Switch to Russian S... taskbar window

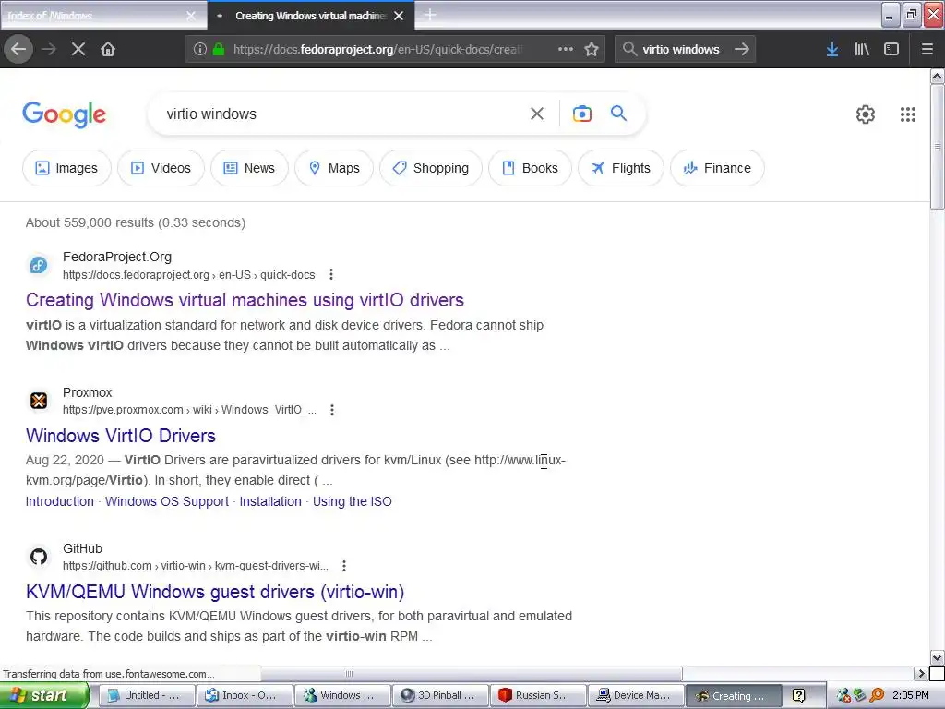tap(538, 695)
